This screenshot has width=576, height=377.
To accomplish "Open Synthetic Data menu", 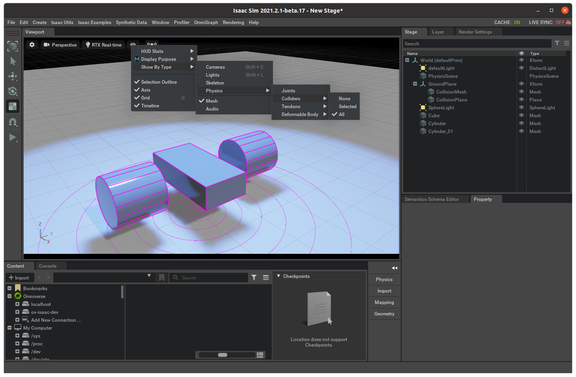I will 131,23.
